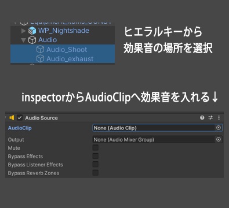Click the Bypass Reverb Zones label
Image resolution: width=229 pixels, height=208 pixels.
tap(34, 173)
